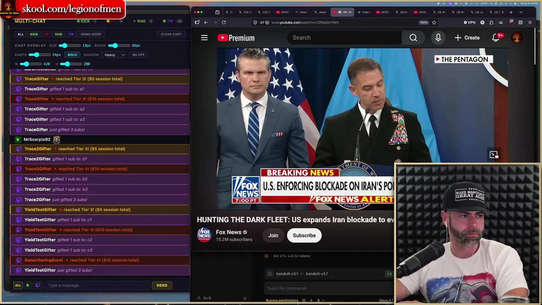The height and width of the screenshot is (305, 542).
Task: Adjust the BADGE size slider
Action: tap(119, 45)
